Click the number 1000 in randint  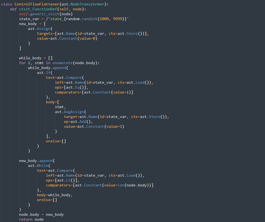[104, 19]
